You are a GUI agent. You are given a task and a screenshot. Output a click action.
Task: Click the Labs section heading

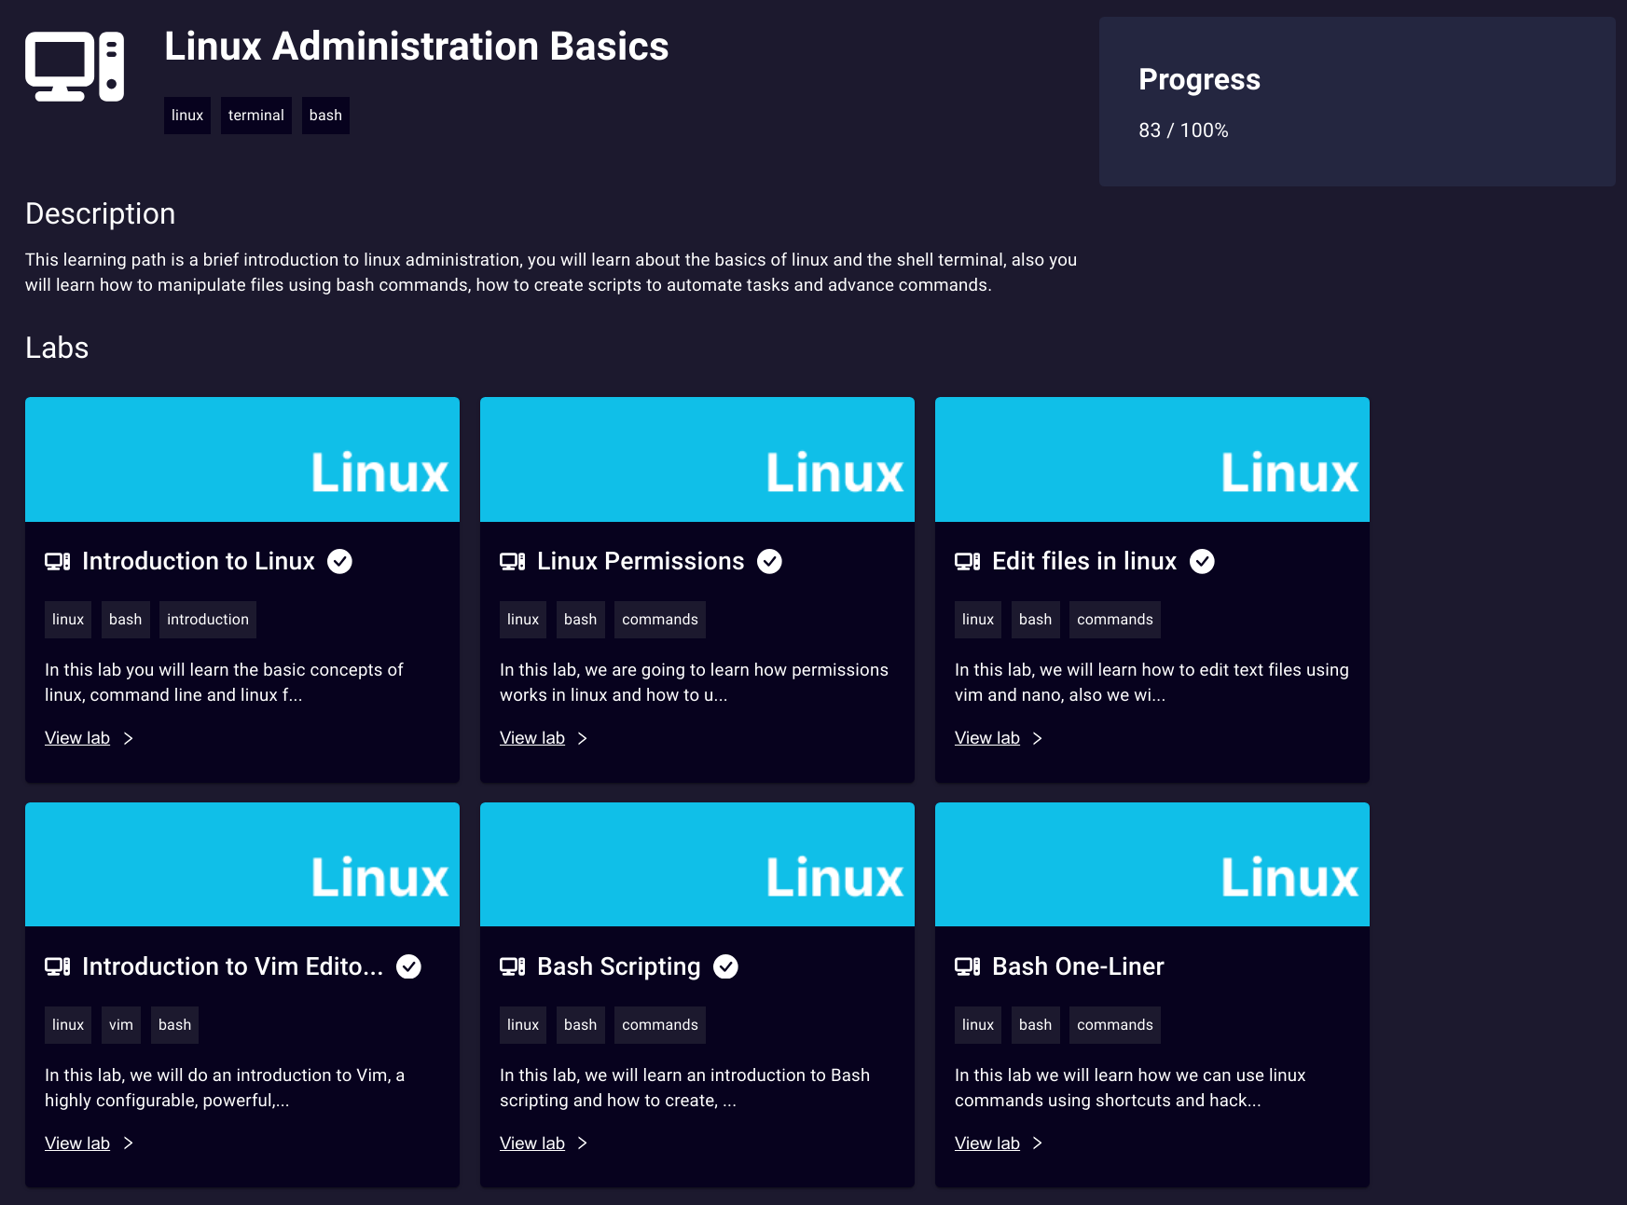coord(57,348)
